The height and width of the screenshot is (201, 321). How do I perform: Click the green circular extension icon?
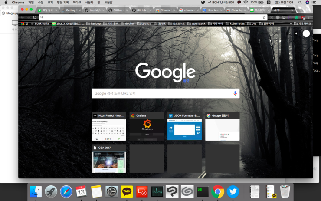[x=296, y=17]
